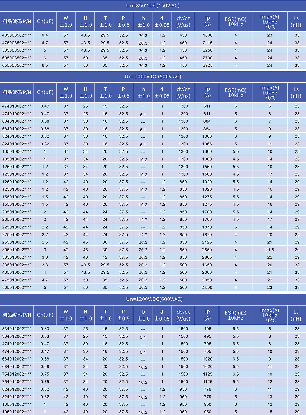Select part number 405010002****
The image size is (306, 415).
tap(17, 272)
